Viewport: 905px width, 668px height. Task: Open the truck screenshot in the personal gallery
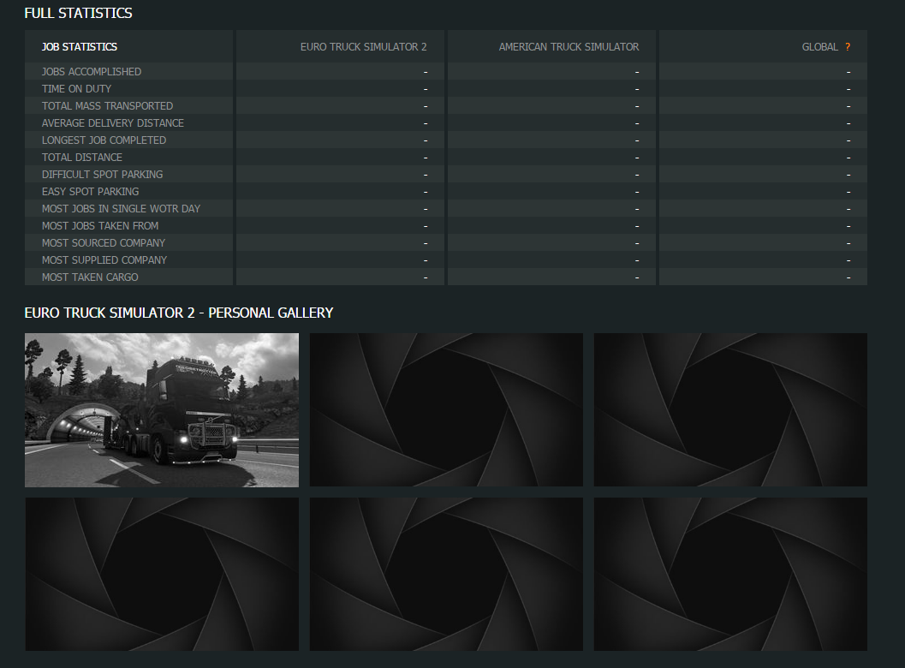pyautogui.click(x=162, y=410)
